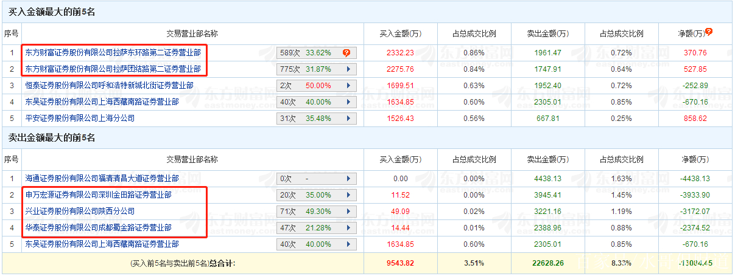This screenshot has width=735, height=276.
Task: Click the buy amount 11.52
Action: 400,195
